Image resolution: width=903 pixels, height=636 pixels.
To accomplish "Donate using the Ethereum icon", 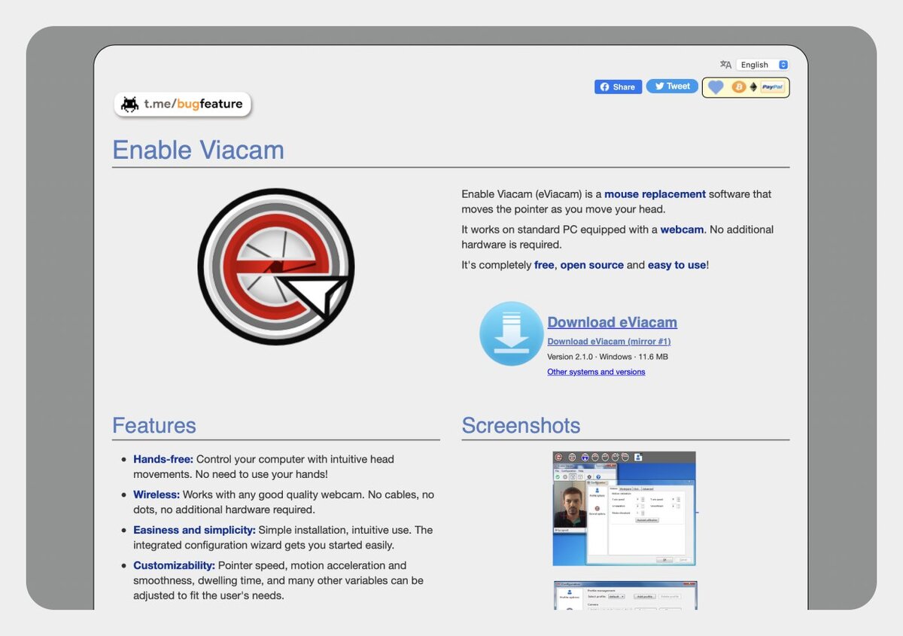I will [x=753, y=87].
